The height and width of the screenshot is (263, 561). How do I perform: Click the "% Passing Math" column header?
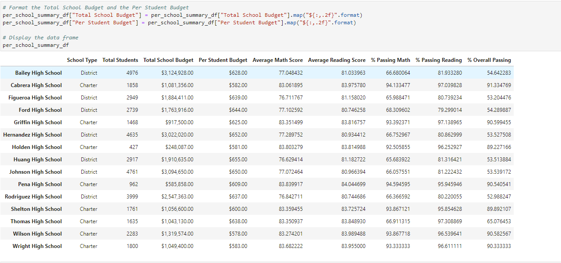[x=391, y=60]
